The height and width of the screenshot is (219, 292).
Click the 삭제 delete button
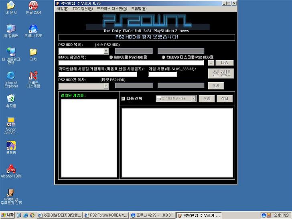click(x=225, y=99)
